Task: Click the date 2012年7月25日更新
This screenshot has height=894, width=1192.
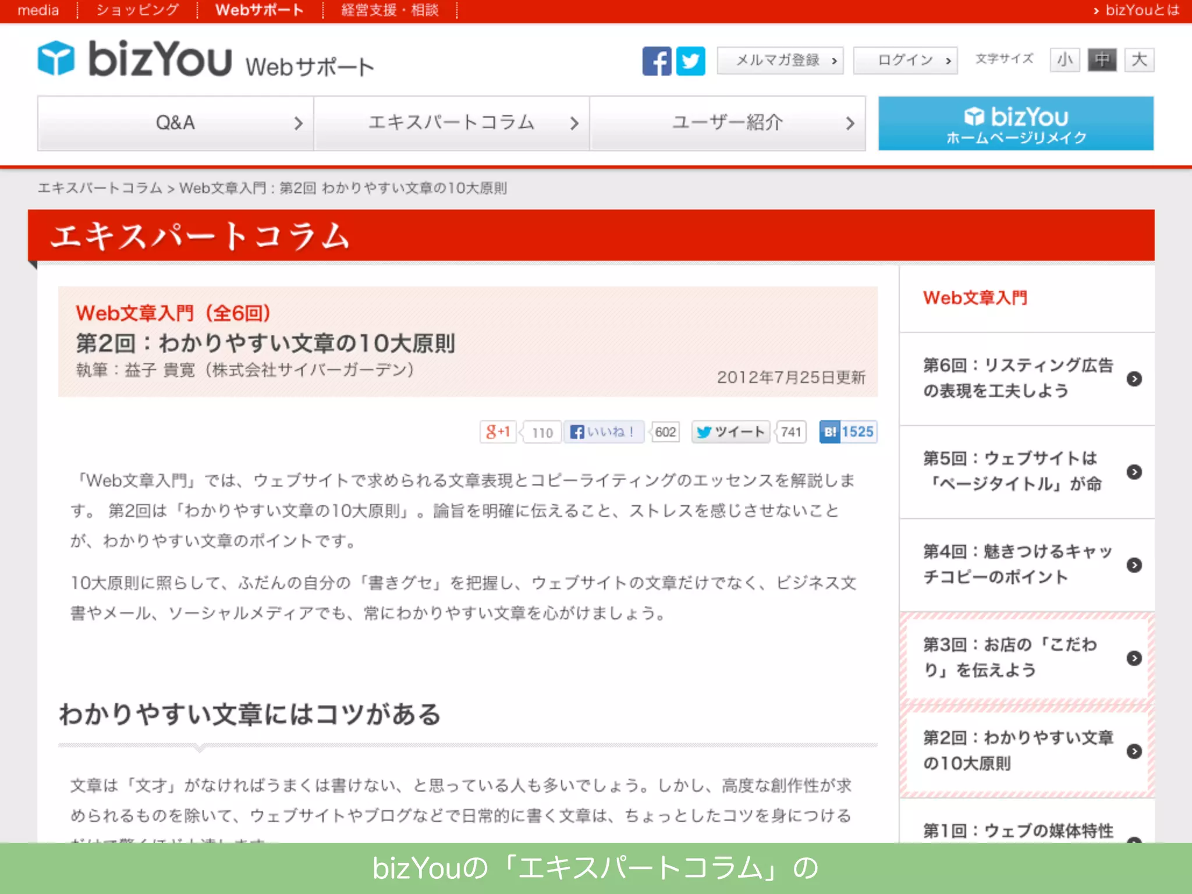Action: 791,377
